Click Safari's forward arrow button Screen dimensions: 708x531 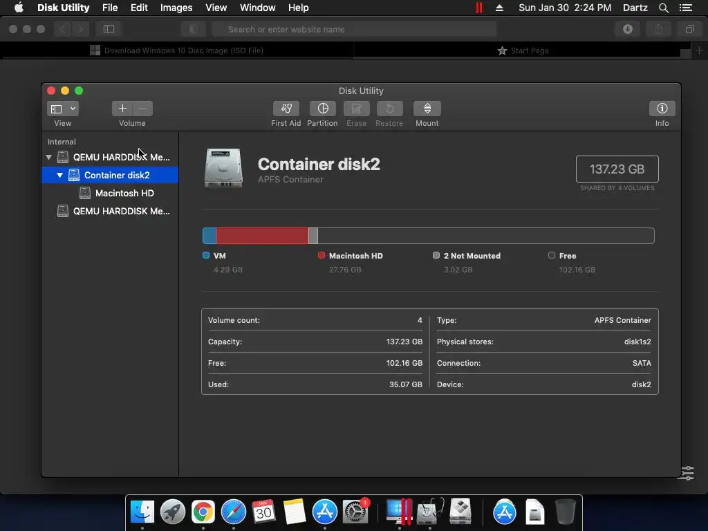click(80, 29)
